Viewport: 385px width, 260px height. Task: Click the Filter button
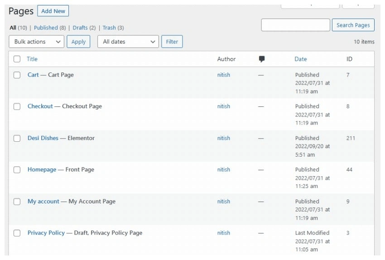pos(172,42)
